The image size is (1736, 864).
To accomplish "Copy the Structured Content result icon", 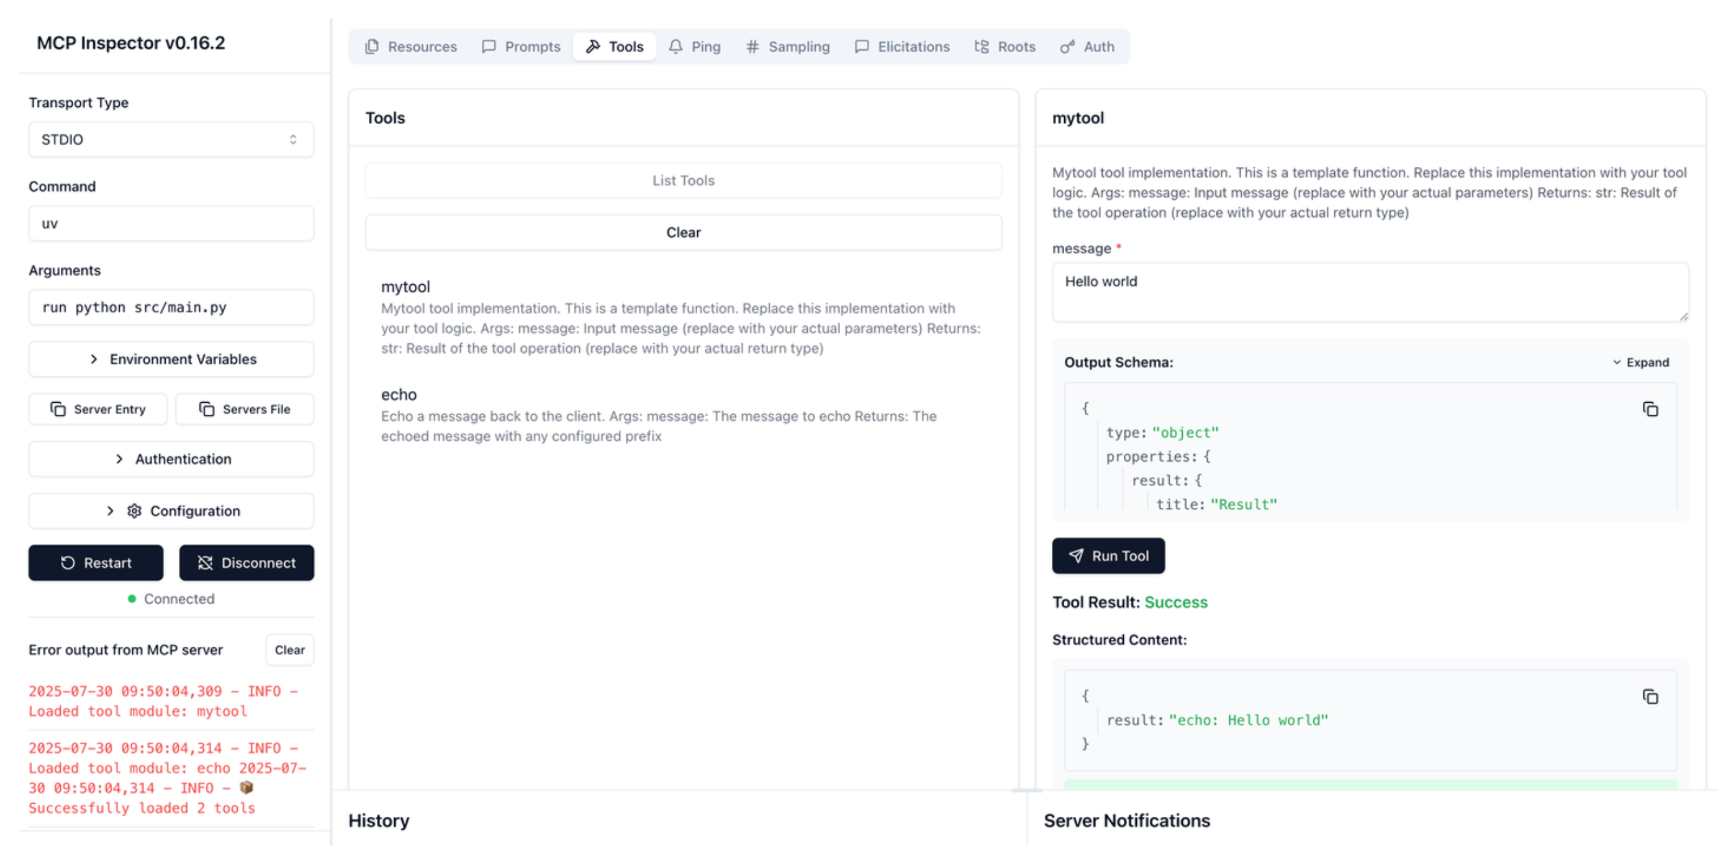I will 1650,697.
